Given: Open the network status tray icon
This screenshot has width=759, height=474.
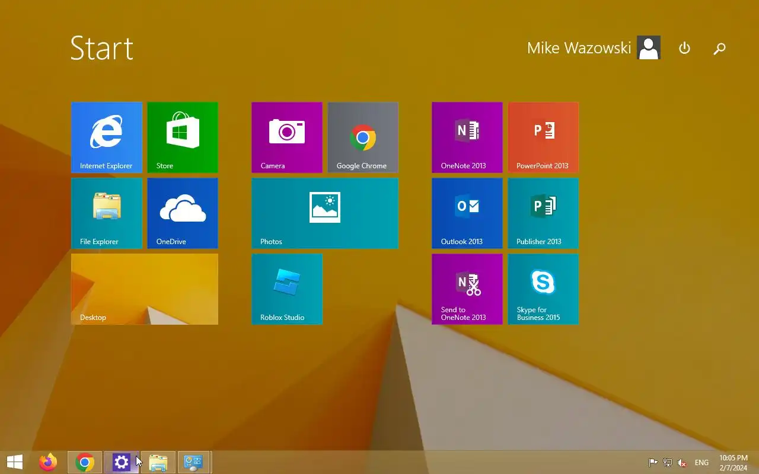Looking at the screenshot, I should [668, 463].
